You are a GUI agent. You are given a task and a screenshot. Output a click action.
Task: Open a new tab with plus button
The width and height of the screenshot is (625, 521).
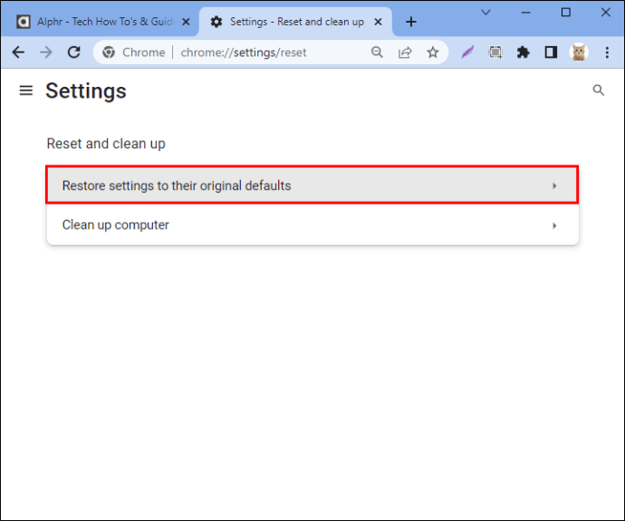(x=411, y=22)
